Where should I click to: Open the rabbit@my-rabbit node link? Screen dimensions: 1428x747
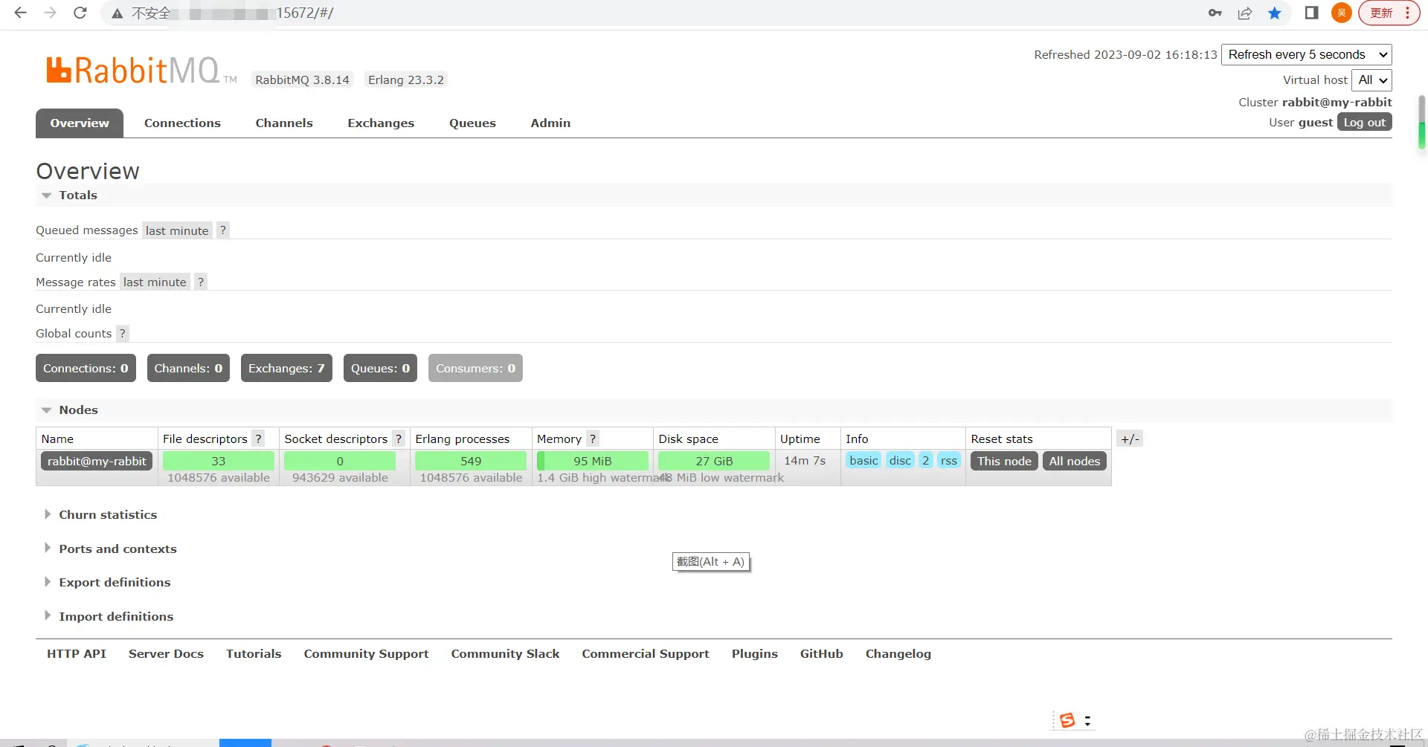coord(97,461)
